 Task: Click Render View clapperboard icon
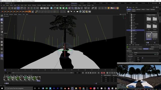click(x=42, y=8)
